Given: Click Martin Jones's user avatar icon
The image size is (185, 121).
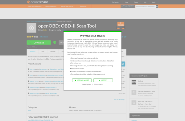Looking at the screenshot, I should click(x=28, y=81).
